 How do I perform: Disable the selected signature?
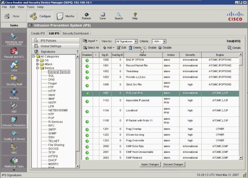click(x=165, y=48)
